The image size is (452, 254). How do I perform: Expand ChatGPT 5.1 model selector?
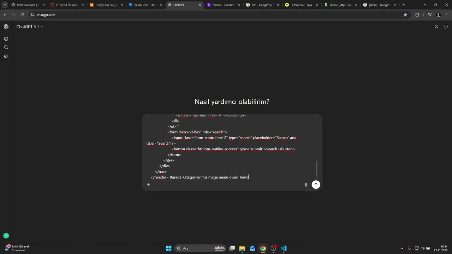(30, 27)
